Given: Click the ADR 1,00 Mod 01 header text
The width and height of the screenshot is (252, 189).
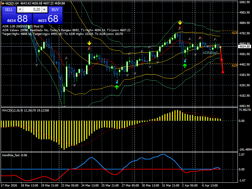Looking at the screenshot, I should click(x=23, y=26).
